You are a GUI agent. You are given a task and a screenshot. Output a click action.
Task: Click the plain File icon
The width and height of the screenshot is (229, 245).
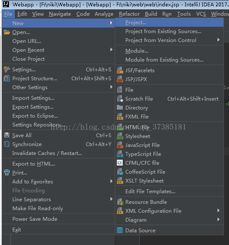(x=120, y=90)
